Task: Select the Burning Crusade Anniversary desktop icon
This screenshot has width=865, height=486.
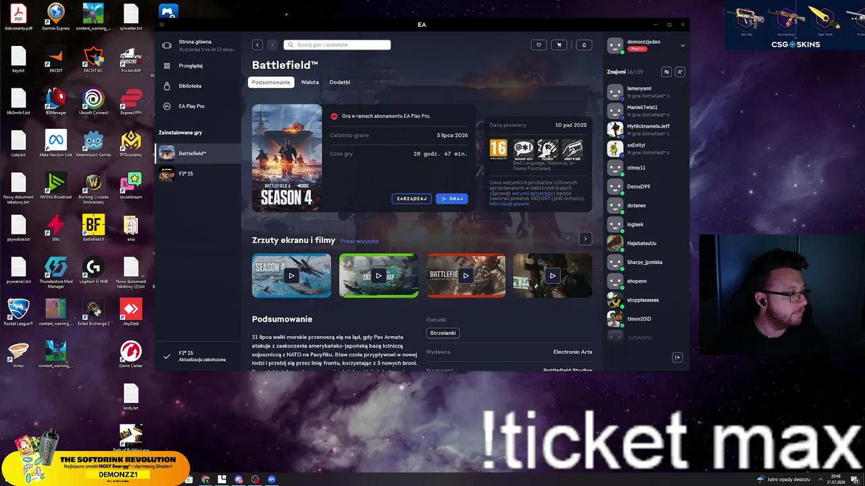Action: (x=93, y=188)
